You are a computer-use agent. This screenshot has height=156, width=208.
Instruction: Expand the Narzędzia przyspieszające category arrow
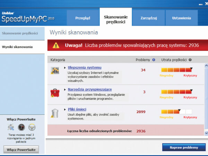65,90
